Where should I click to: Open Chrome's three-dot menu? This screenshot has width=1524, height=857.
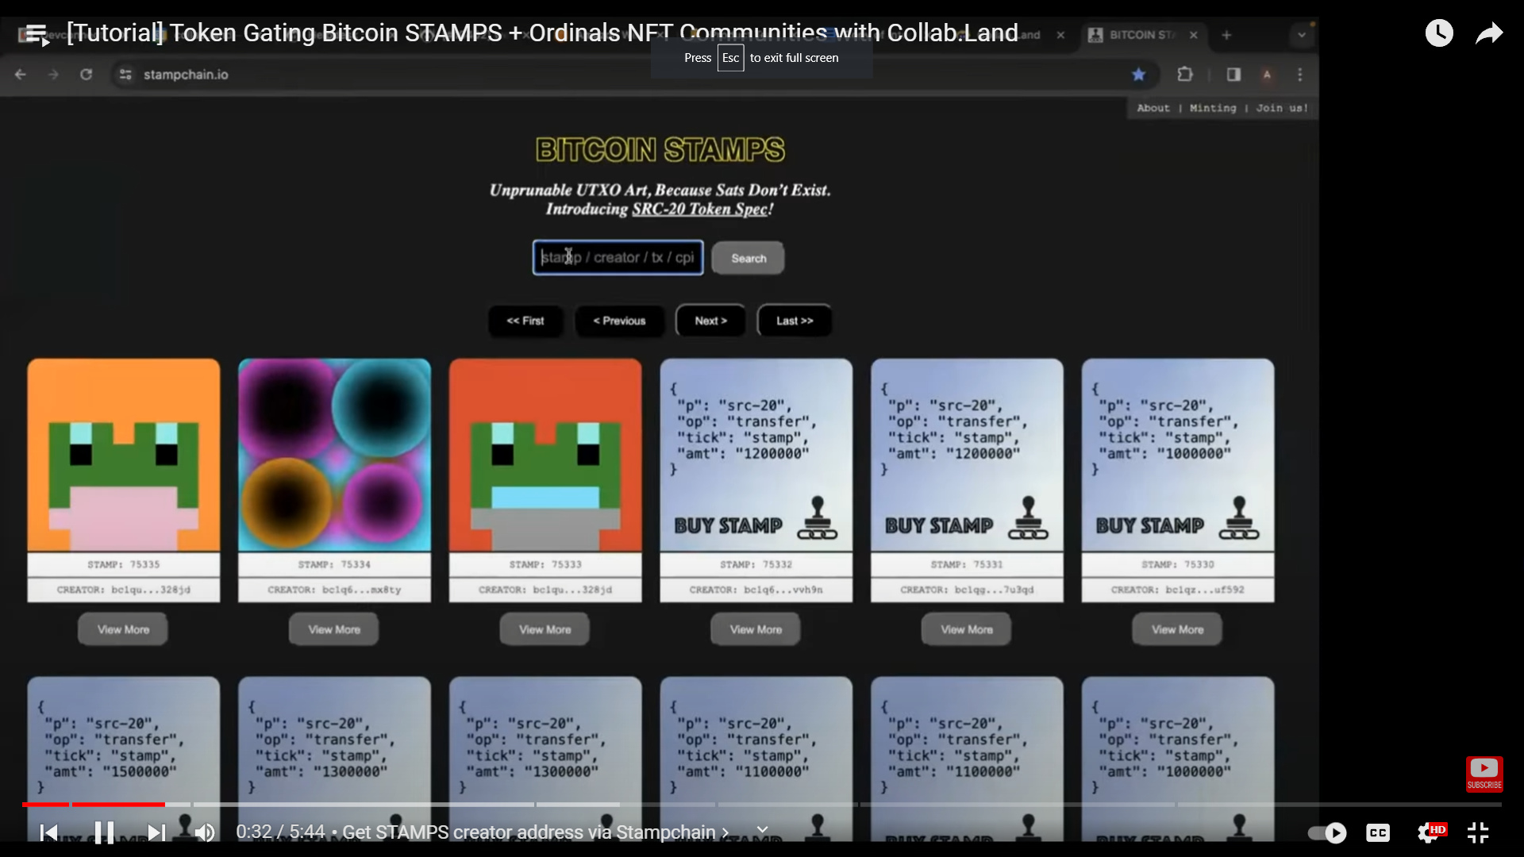(x=1300, y=74)
